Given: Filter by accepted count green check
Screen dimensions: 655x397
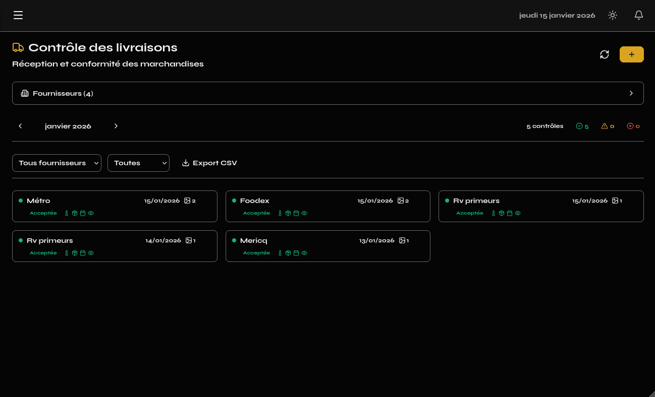Looking at the screenshot, I should click(x=582, y=126).
